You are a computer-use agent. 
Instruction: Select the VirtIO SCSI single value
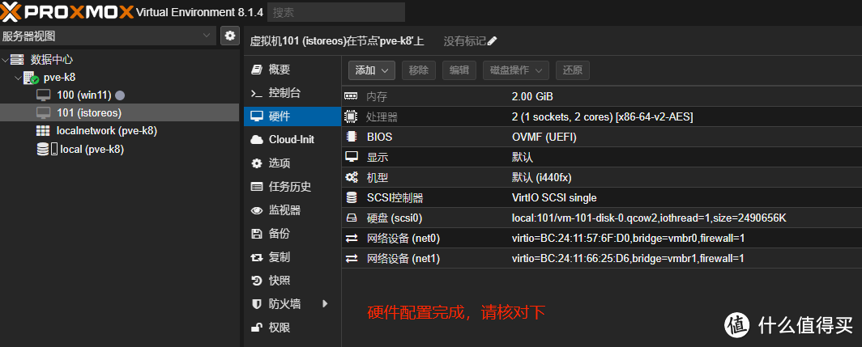coord(554,197)
